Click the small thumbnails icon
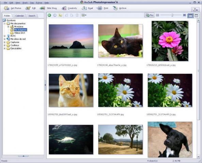 click(157, 15)
